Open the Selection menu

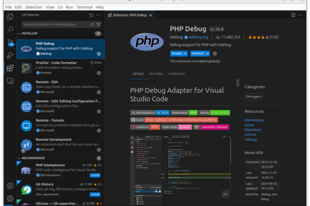[34, 7]
